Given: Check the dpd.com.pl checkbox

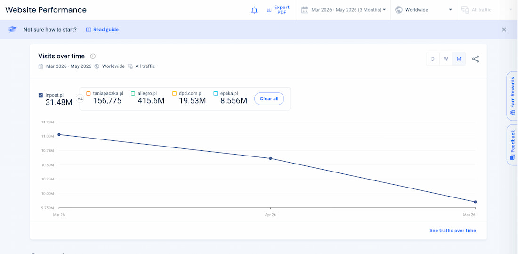Looking at the screenshot, I should coord(174,94).
